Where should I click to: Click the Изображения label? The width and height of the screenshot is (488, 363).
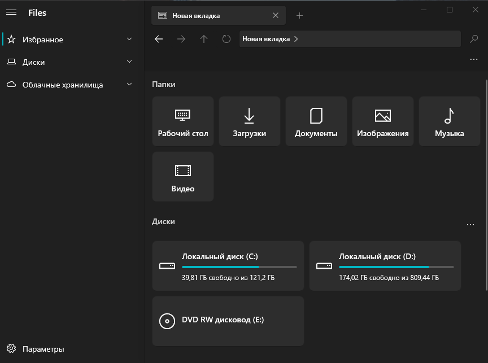(x=383, y=133)
